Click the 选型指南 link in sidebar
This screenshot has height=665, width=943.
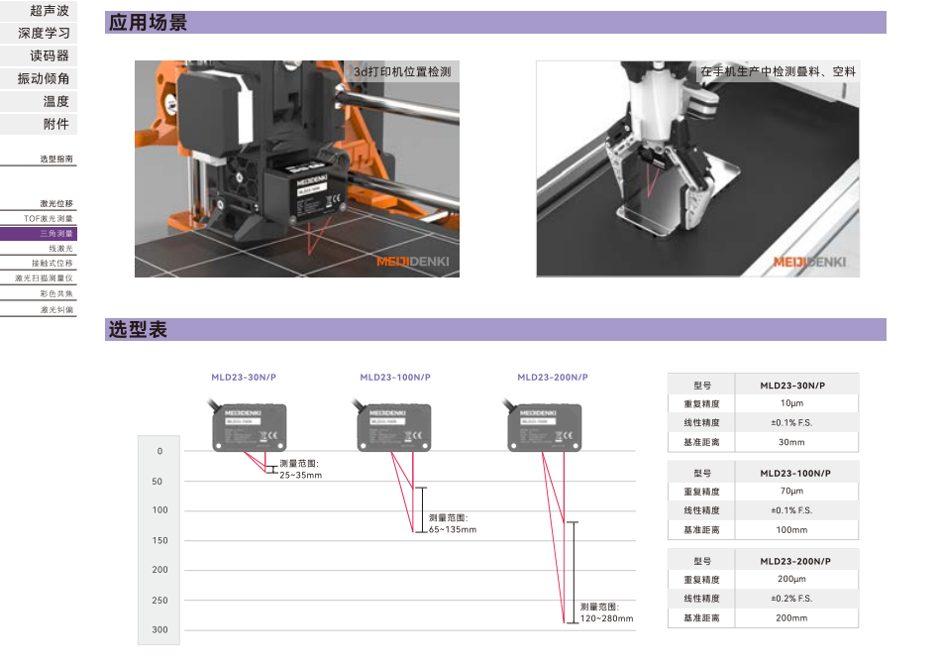point(56,159)
